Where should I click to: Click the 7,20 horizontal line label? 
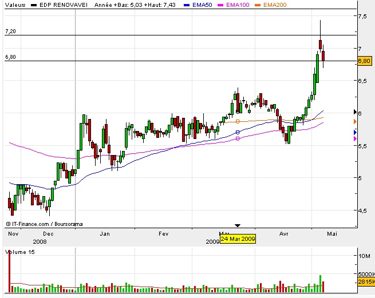[10, 31]
